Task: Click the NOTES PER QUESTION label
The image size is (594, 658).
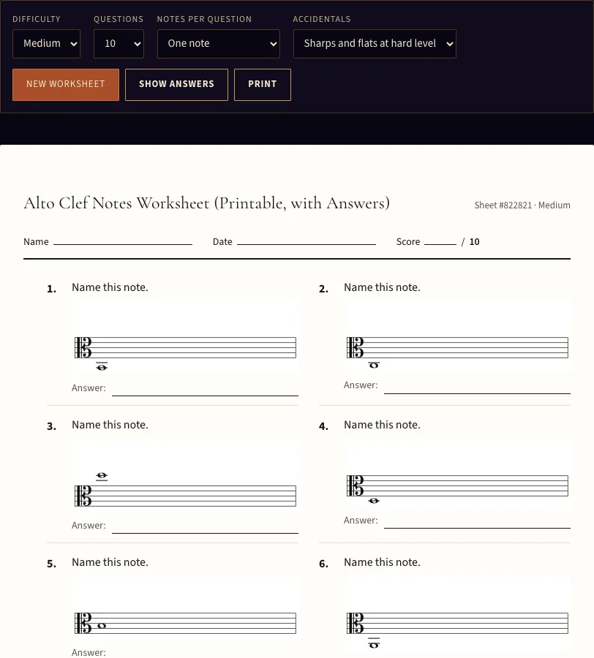Action: click(204, 19)
